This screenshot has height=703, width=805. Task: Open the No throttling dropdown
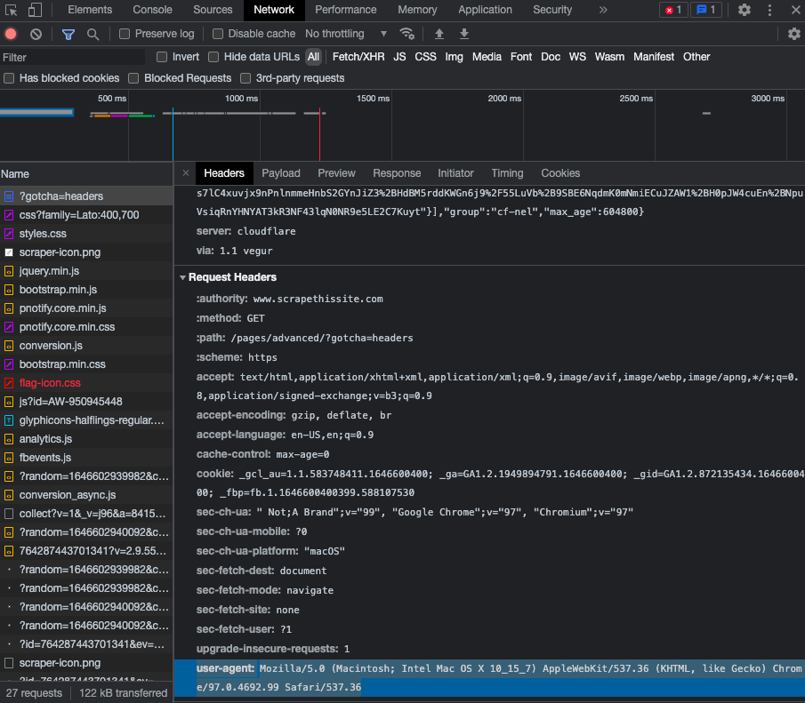point(346,34)
